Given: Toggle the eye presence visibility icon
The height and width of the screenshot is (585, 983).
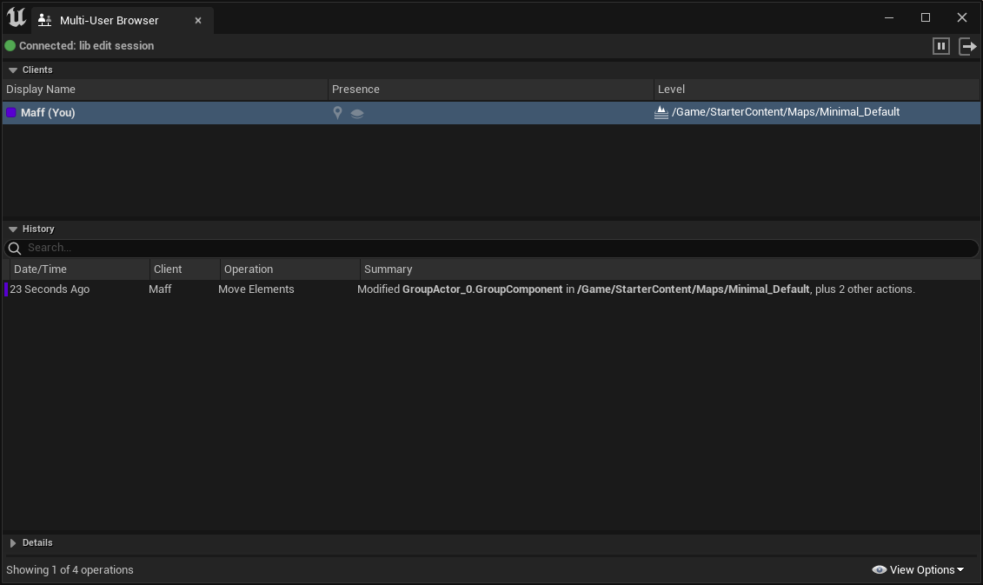Looking at the screenshot, I should (x=356, y=111).
